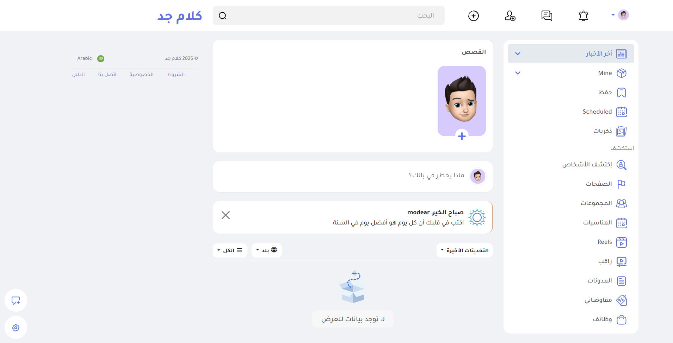The image size is (673, 343).
Task: Open the الكل filter dropdown
Action: [x=230, y=250]
